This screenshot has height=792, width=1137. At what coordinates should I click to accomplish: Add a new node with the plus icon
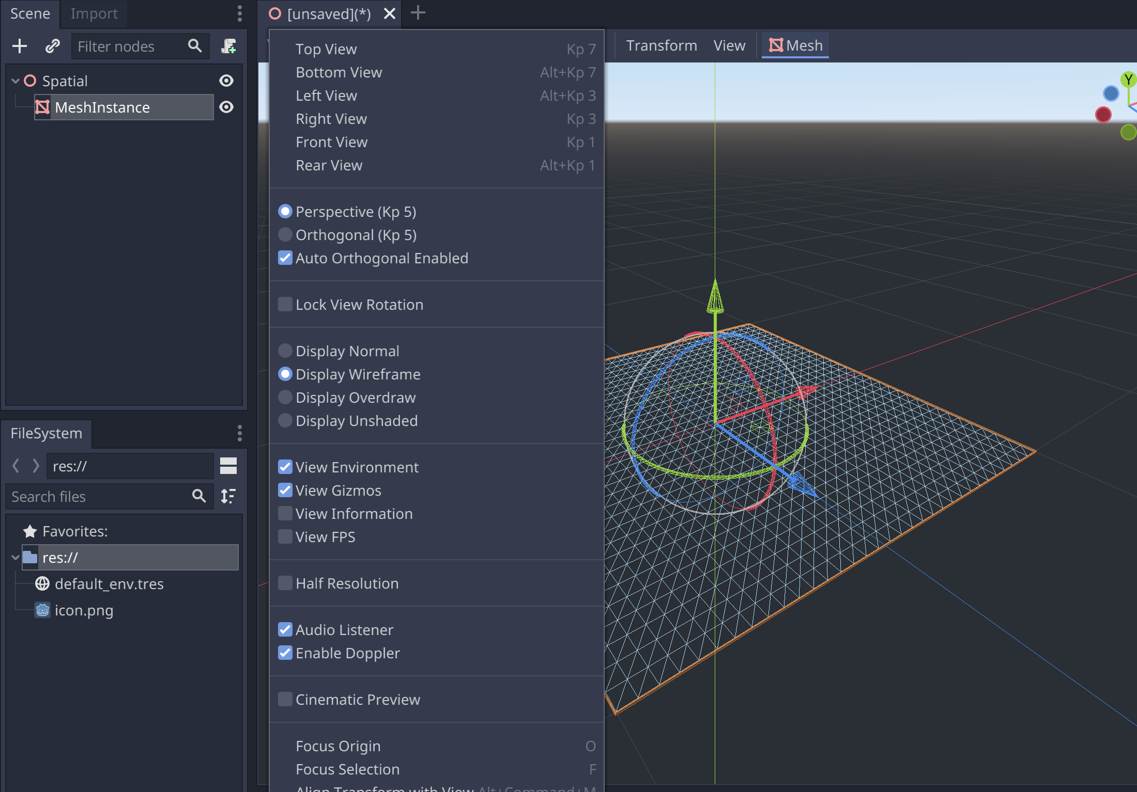[19, 46]
